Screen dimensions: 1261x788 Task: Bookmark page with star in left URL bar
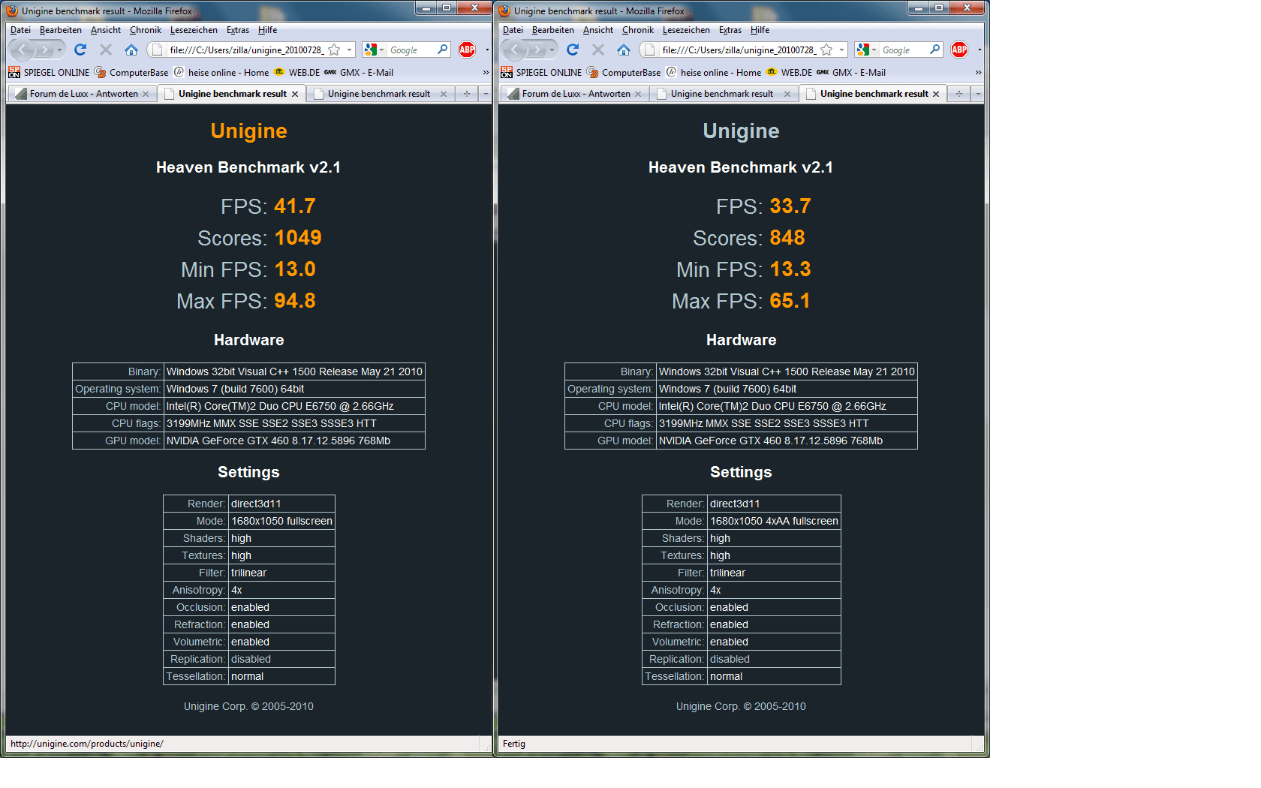[x=335, y=50]
